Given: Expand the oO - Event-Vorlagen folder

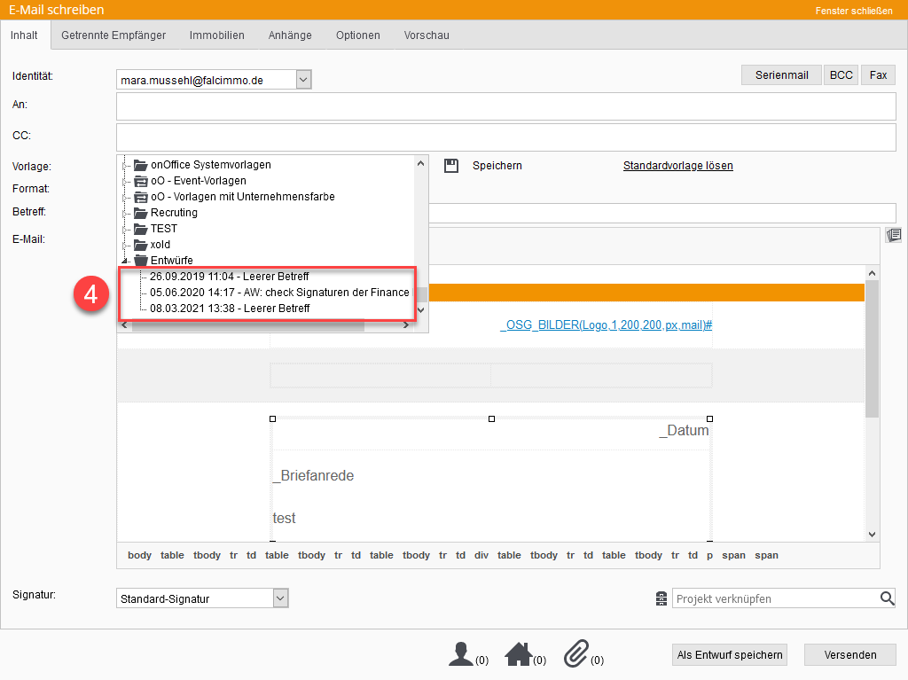Looking at the screenshot, I should coord(125,181).
